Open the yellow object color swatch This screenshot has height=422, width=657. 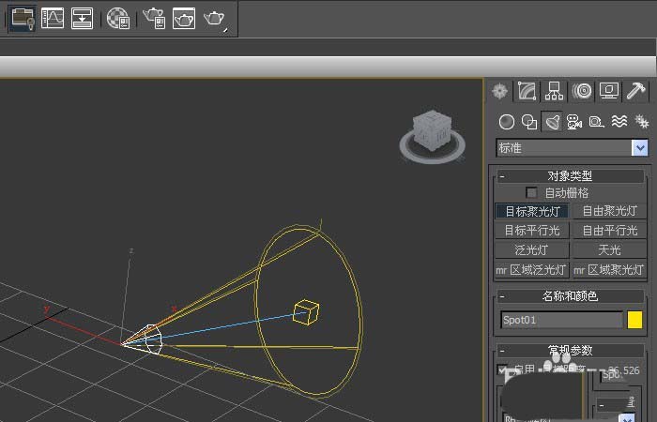pyautogui.click(x=634, y=320)
